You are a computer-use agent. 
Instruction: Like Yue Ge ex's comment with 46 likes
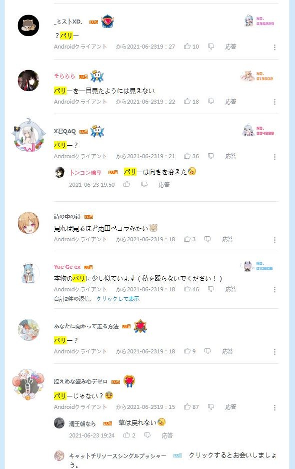tap(187, 289)
